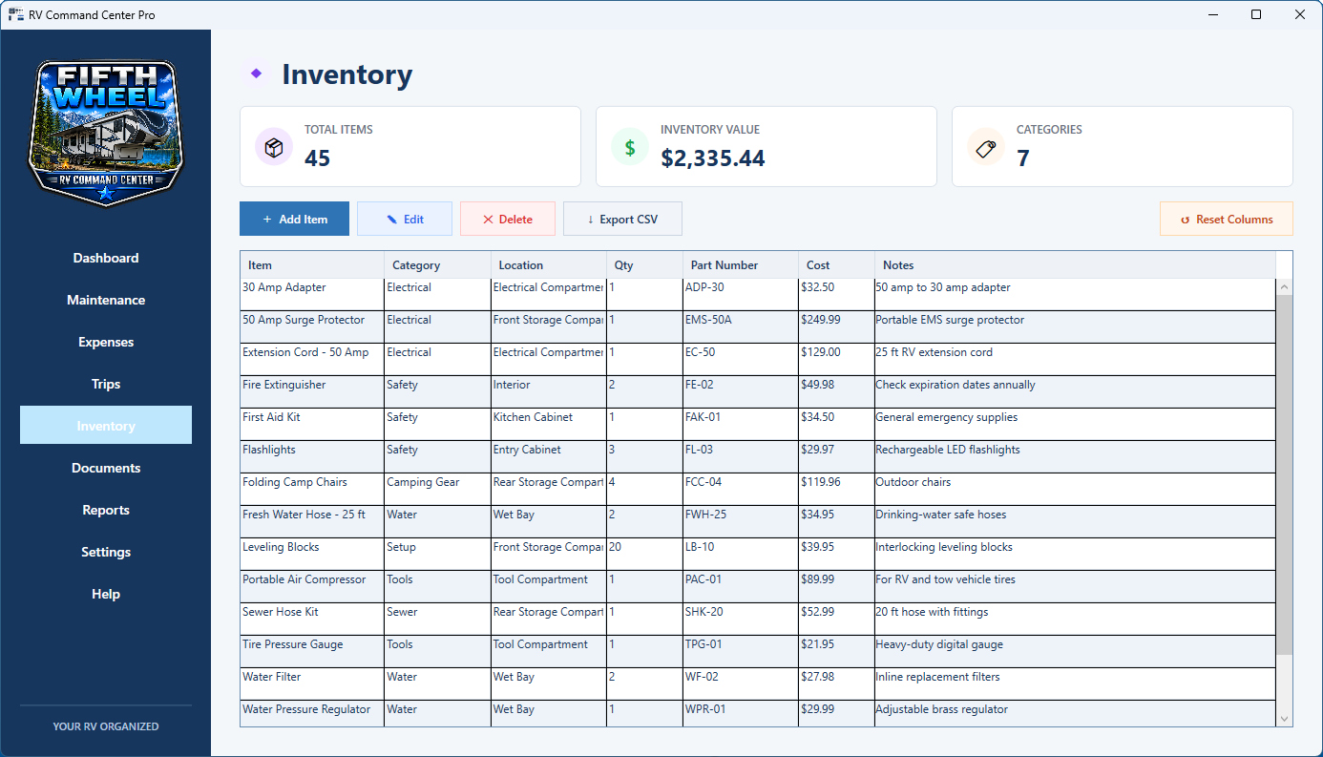The image size is (1323, 757).
Task: Click the Fifth Wheel logo image
Action: coord(106,132)
